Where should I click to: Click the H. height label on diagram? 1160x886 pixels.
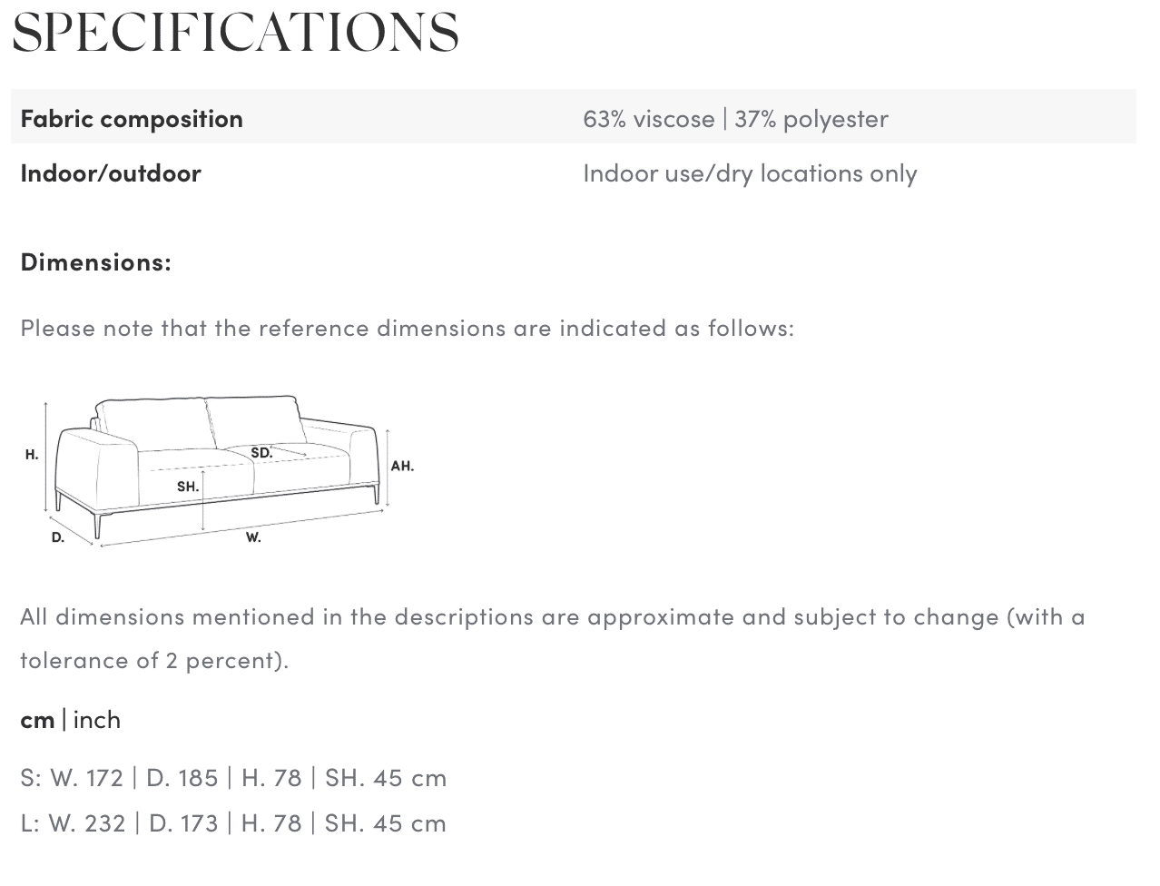[x=32, y=455]
